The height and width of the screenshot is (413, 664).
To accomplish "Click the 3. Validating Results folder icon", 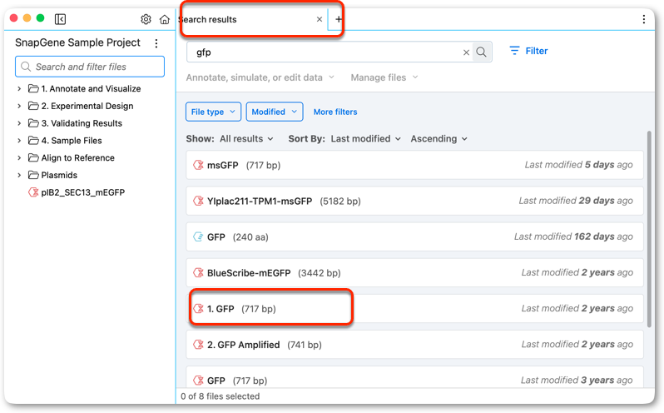I will (x=33, y=123).
